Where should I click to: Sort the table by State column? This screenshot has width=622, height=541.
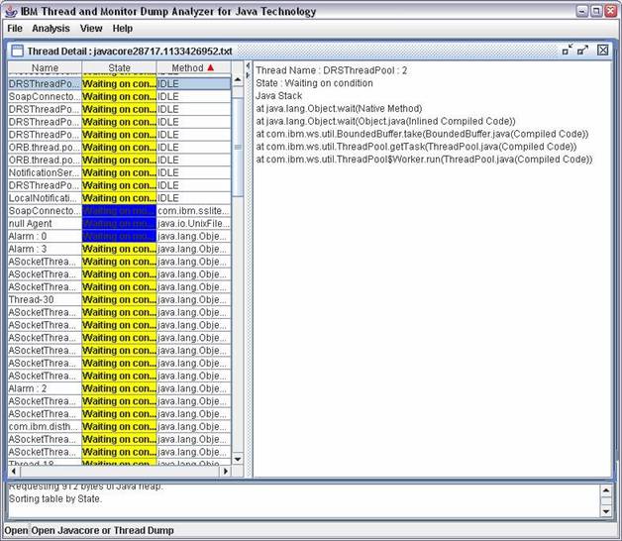(119, 67)
